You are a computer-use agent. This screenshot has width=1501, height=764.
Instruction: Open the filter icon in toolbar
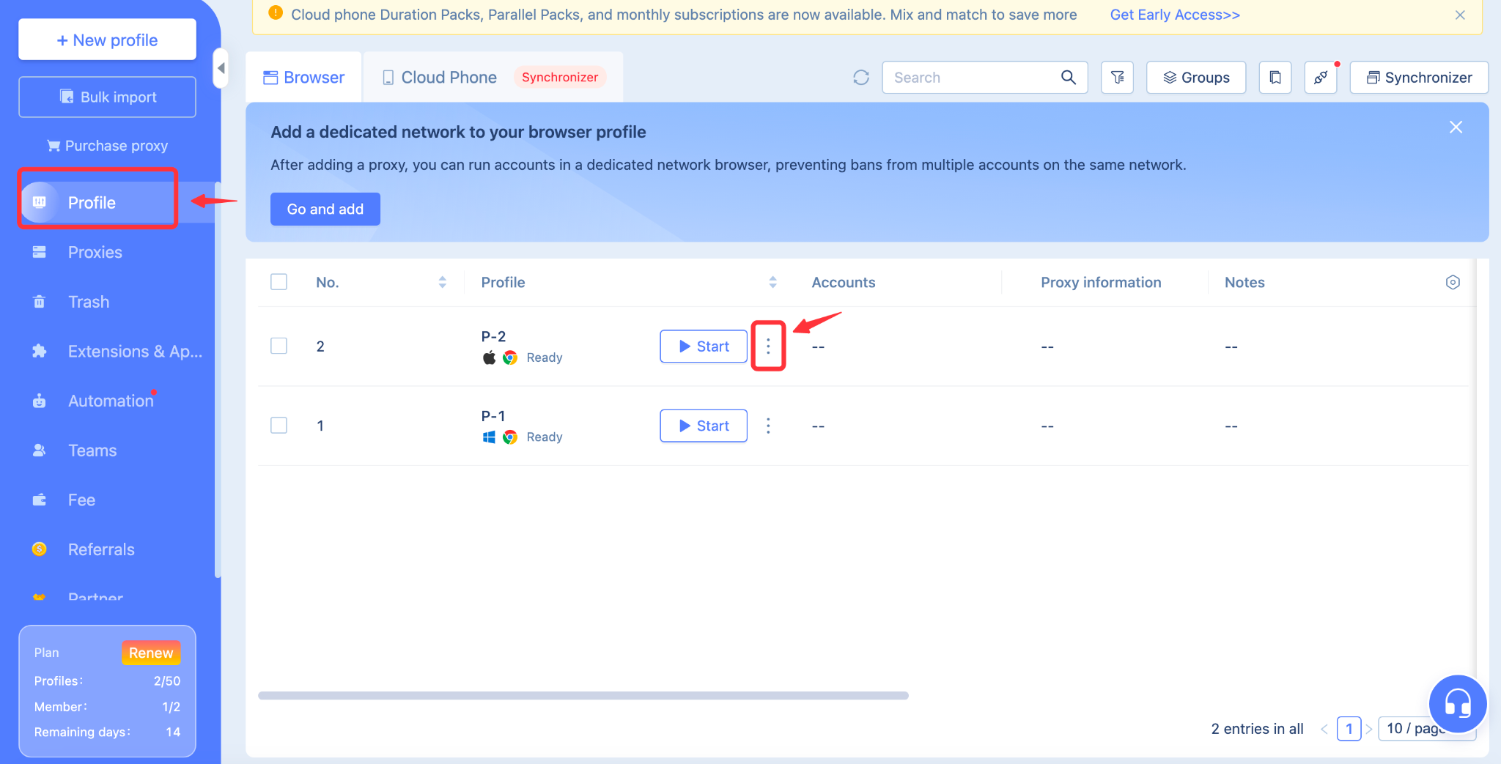click(1117, 78)
